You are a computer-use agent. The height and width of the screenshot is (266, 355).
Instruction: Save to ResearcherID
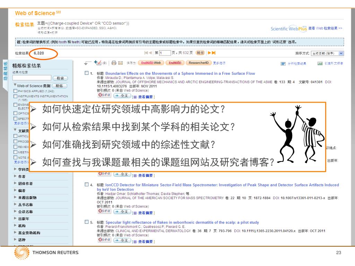click(199, 63)
